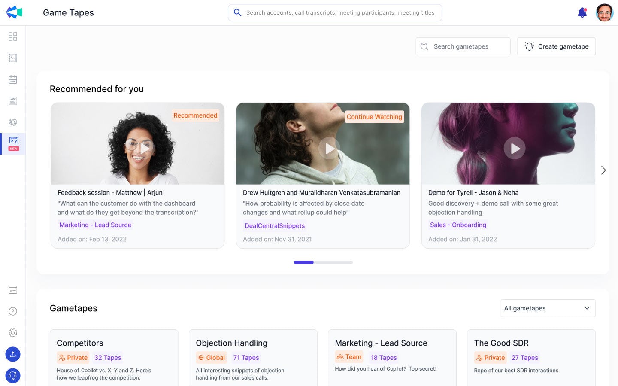This screenshot has width=618, height=386.
Task: Open the help question mark icon
Action: [x=13, y=311]
